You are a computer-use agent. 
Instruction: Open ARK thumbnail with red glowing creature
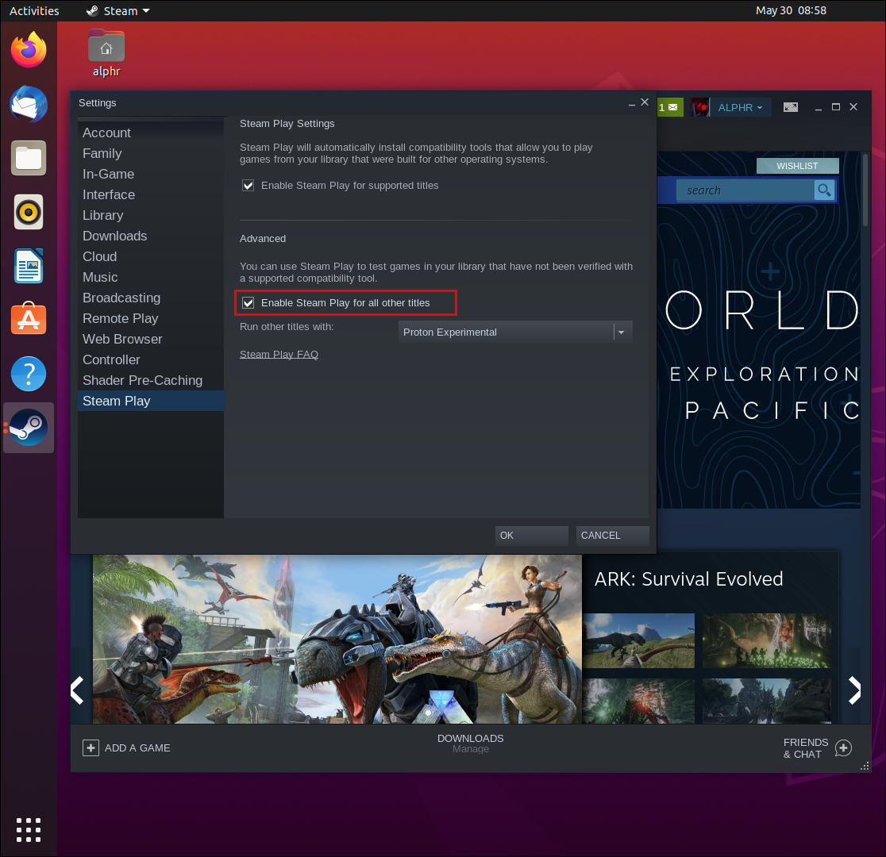[638, 701]
